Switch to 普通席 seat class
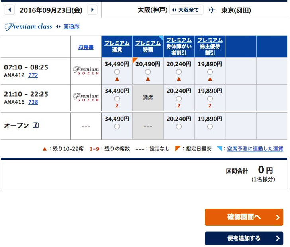This screenshot has width=290, height=247. (71, 26)
